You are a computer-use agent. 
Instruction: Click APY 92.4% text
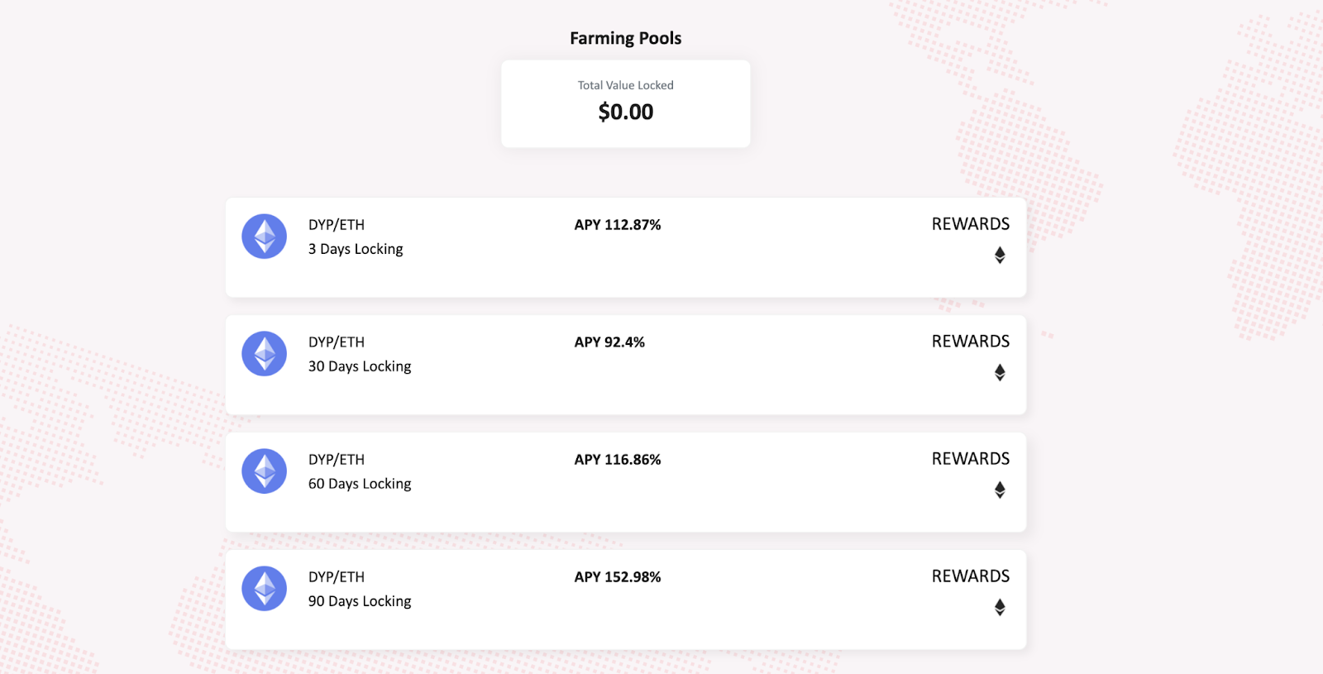[609, 342]
